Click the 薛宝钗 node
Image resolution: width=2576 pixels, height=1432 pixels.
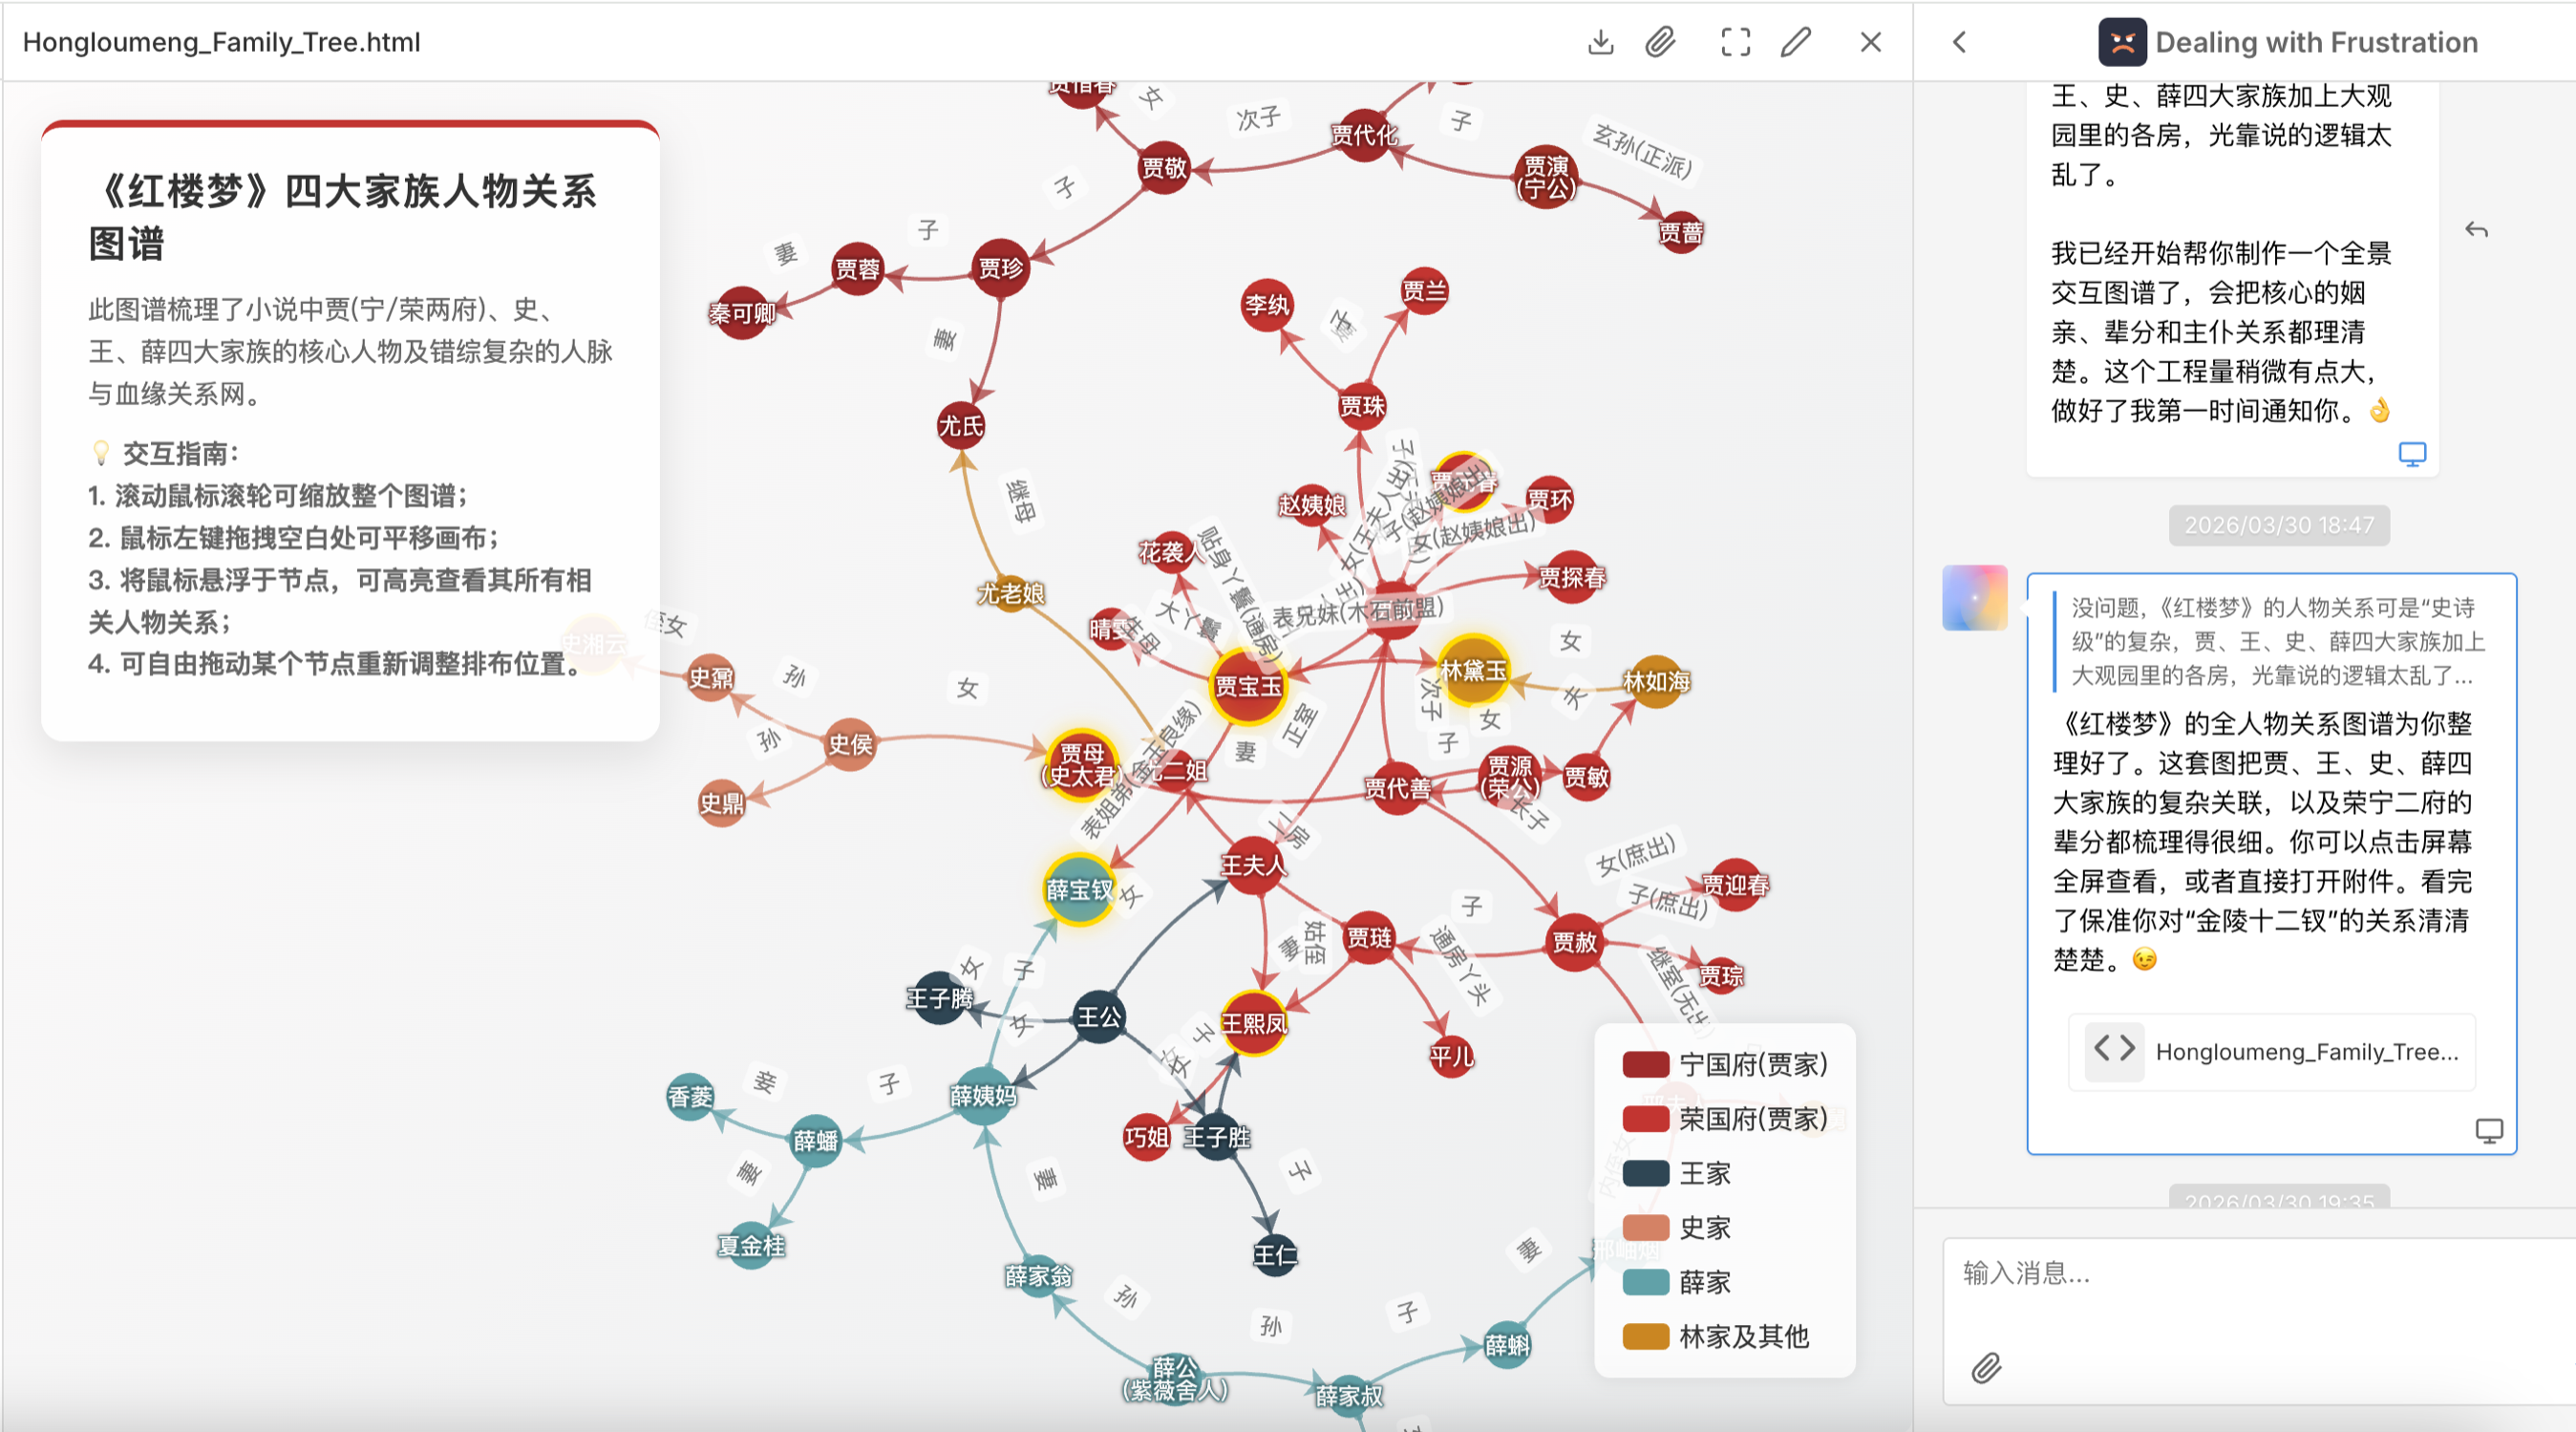point(1078,889)
